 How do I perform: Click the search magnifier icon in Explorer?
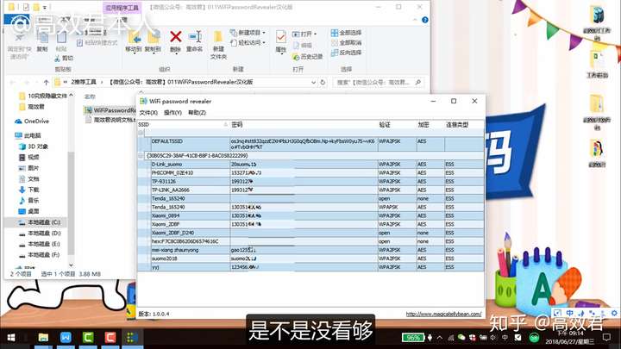[x=417, y=83]
